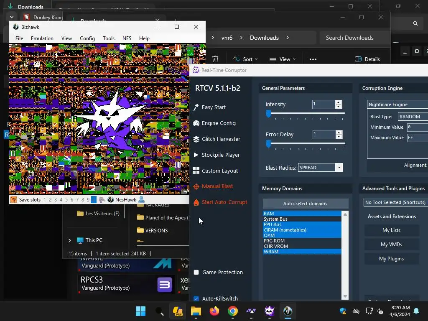Open the Bizhawk Tools menu
The image size is (428, 321).
point(109,38)
